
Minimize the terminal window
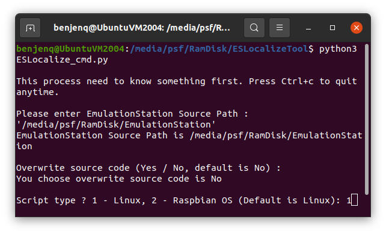pyautogui.click(x=308, y=28)
